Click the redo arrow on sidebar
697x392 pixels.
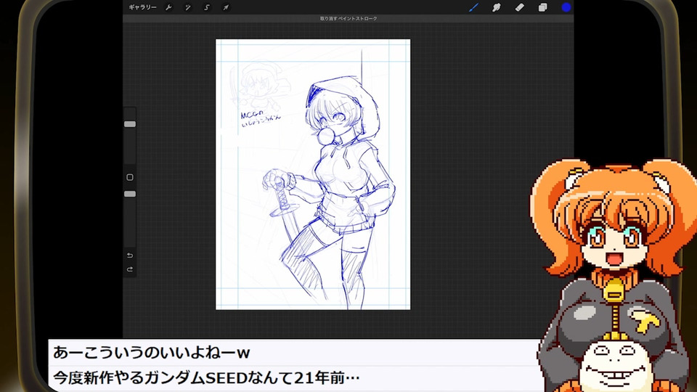pyautogui.click(x=130, y=269)
